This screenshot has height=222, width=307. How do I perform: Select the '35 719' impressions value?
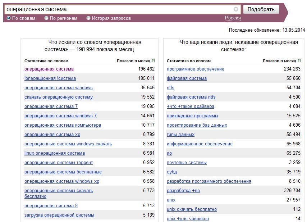click(293, 172)
